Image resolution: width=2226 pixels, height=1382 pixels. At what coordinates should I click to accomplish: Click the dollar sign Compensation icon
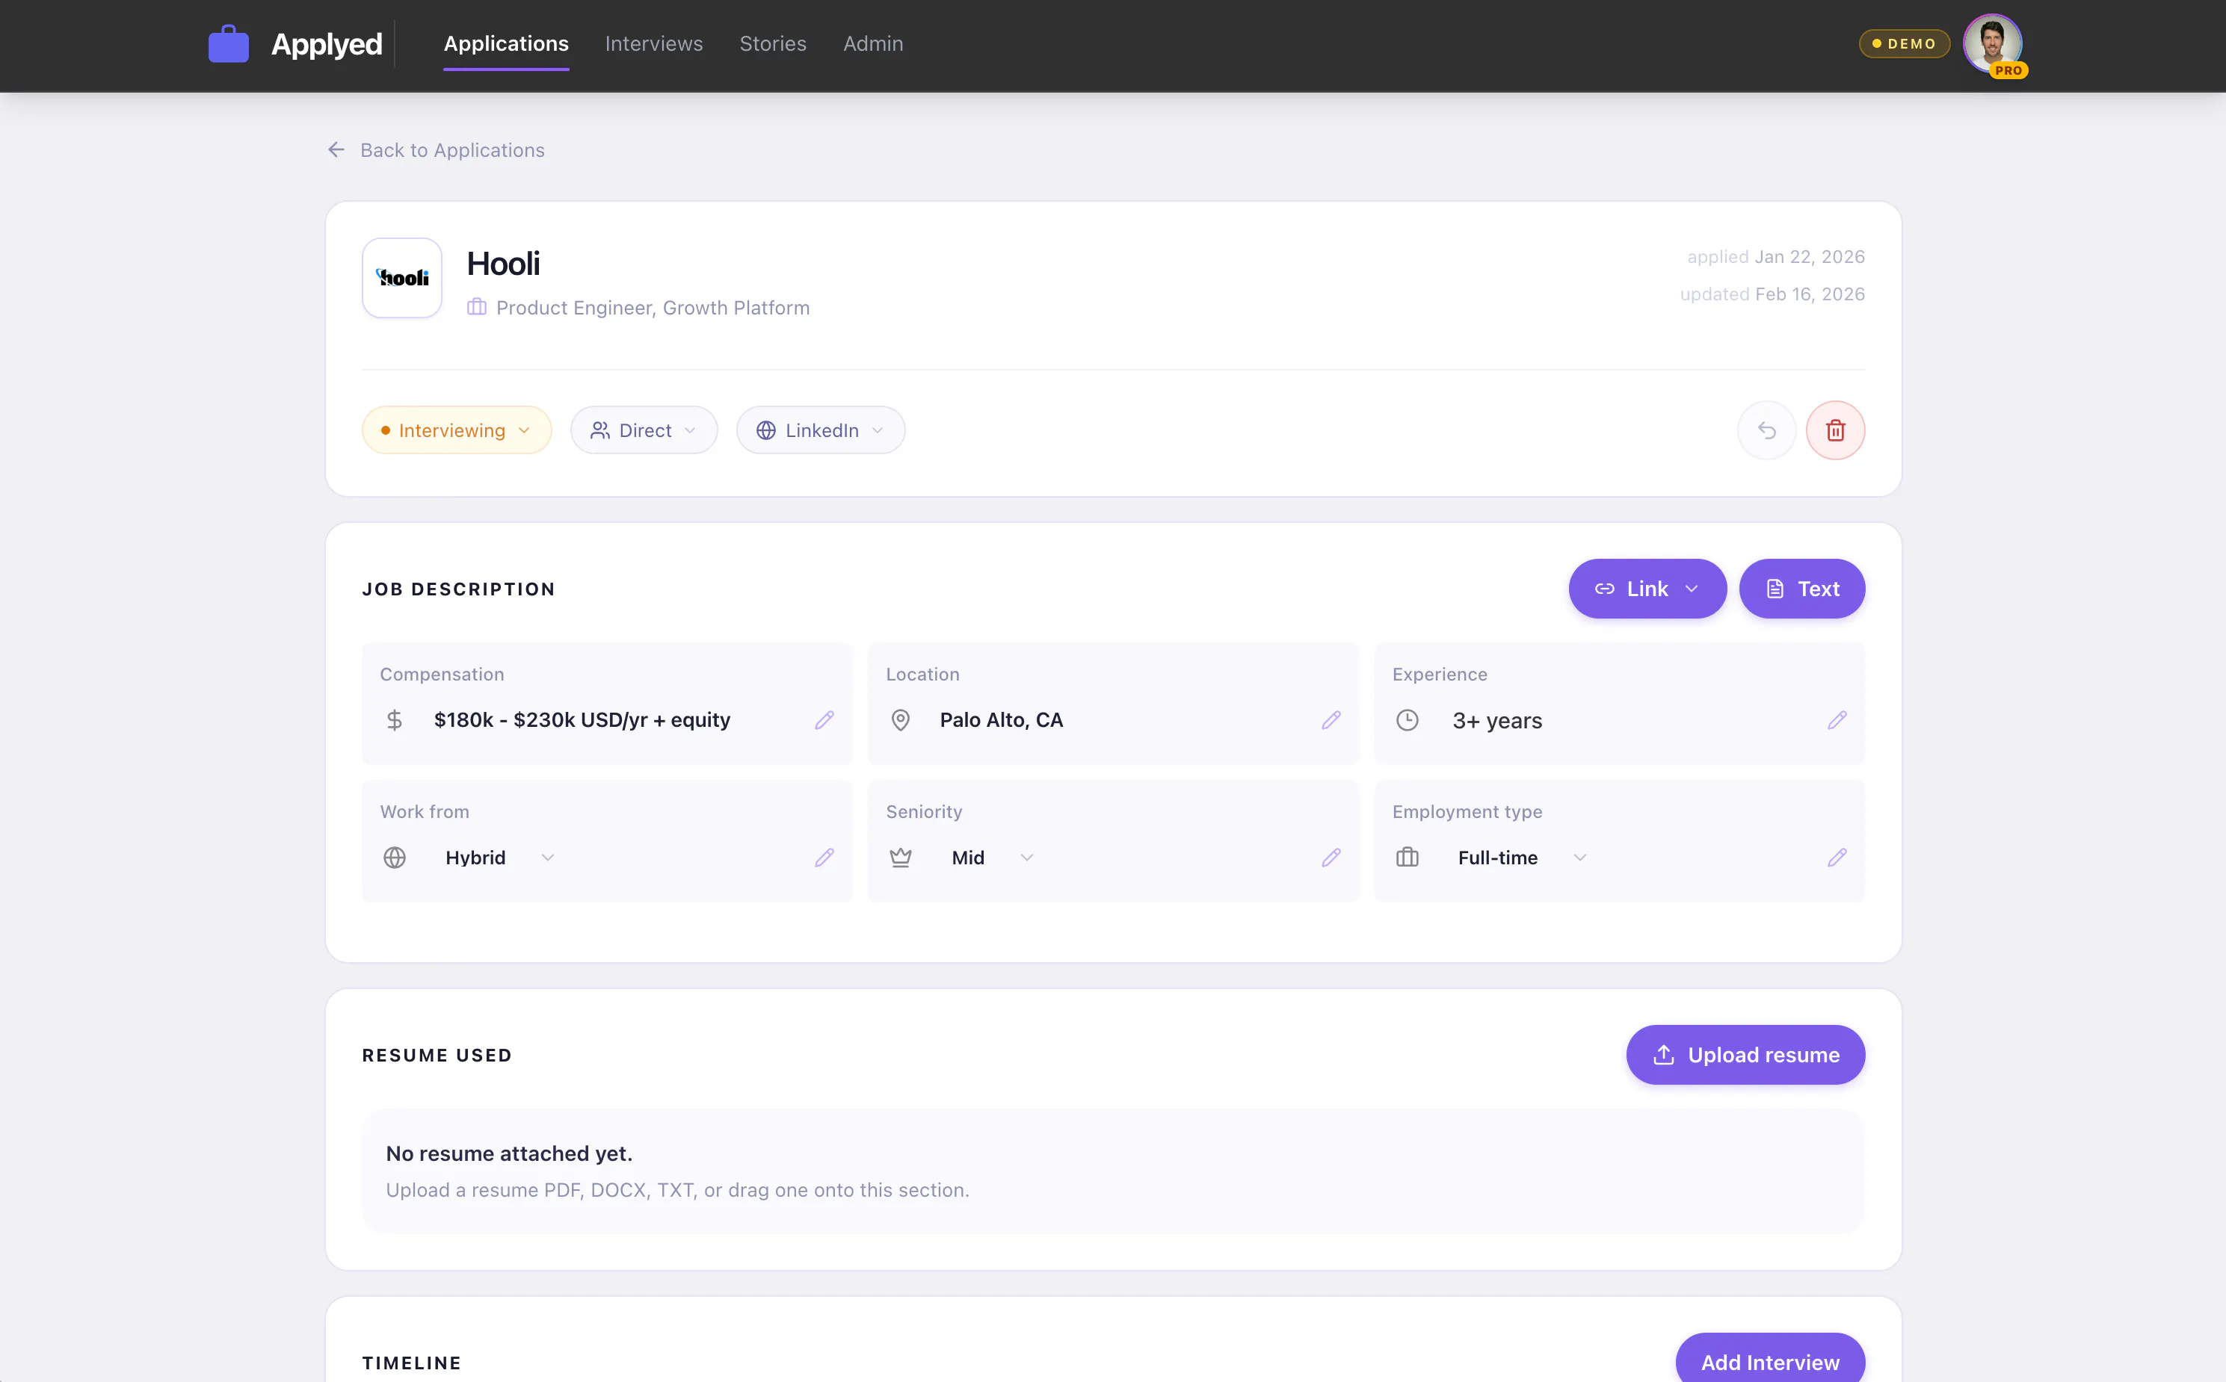tap(394, 720)
